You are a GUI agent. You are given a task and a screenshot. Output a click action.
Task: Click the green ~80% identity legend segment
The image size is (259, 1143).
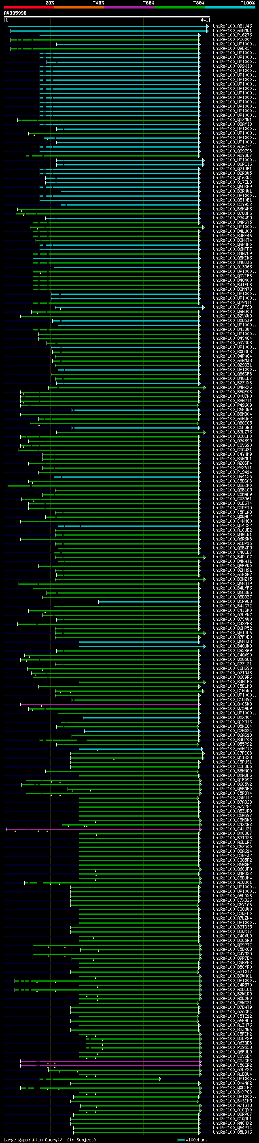point(180,7)
